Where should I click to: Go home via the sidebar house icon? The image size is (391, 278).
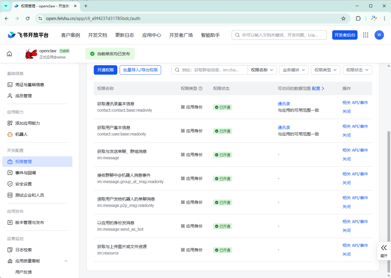coord(9,53)
